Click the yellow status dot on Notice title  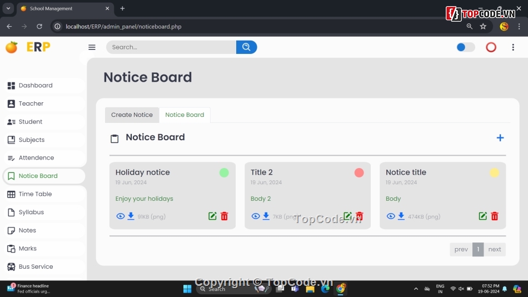[494, 173]
